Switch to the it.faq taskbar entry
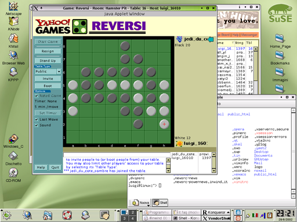The image size is (297, 222). tap(186, 212)
